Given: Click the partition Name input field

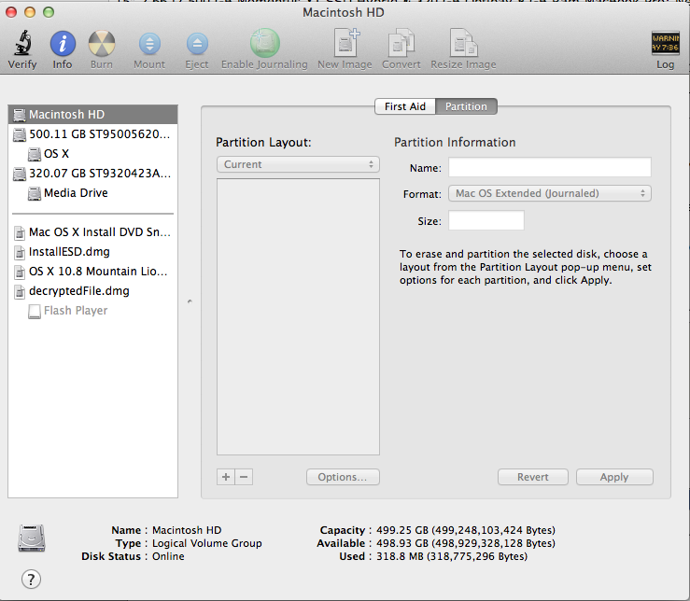Looking at the screenshot, I should tap(550, 168).
